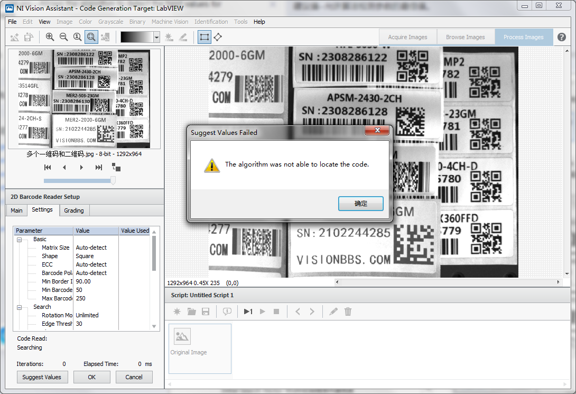
Task: Click the edit step pencil icon
Action: (x=333, y=311)
